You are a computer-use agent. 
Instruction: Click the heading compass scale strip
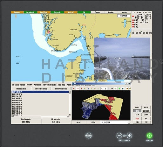142,32
